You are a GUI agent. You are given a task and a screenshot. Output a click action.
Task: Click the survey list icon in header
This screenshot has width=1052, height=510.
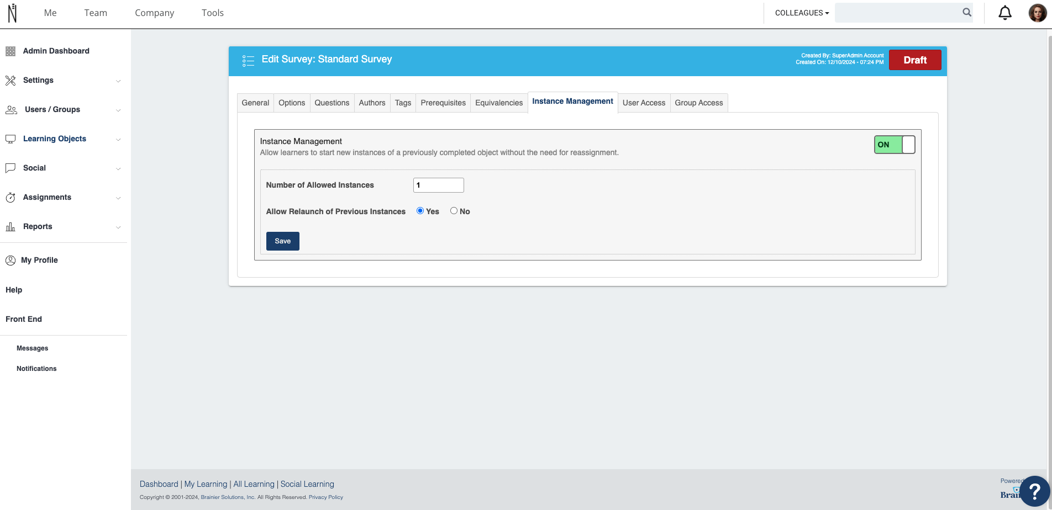click(x=248, y=61)
